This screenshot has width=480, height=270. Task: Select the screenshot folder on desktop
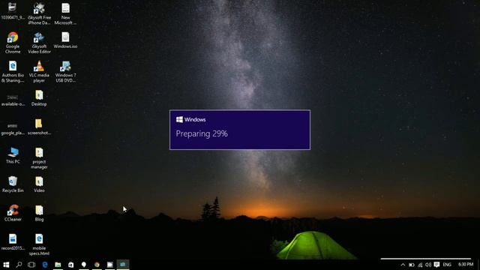39,127
